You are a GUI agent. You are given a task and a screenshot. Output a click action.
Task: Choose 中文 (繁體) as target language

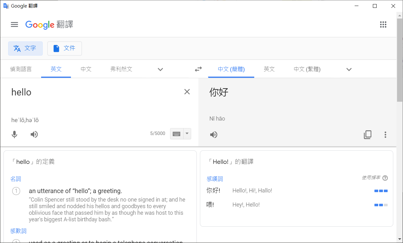(307, 69)
